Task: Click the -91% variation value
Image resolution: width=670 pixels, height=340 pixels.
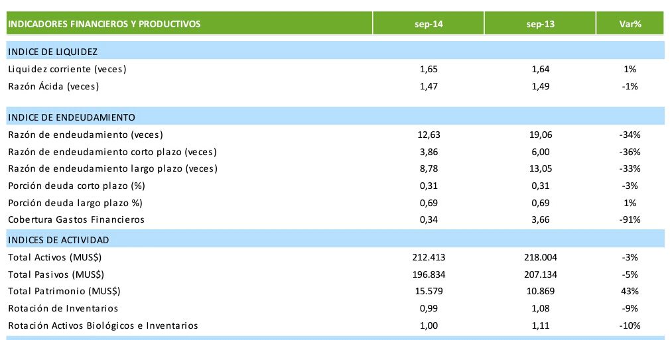Action: coord(630,219)
